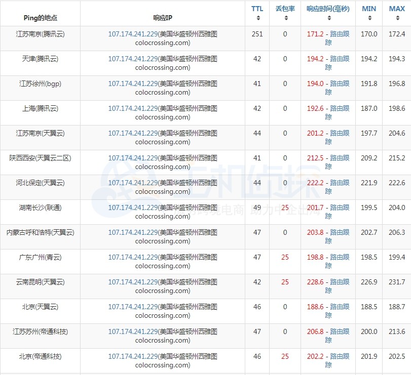
Task: Sort the table by 丢包率 using its arrows
Action: (285, 18)
